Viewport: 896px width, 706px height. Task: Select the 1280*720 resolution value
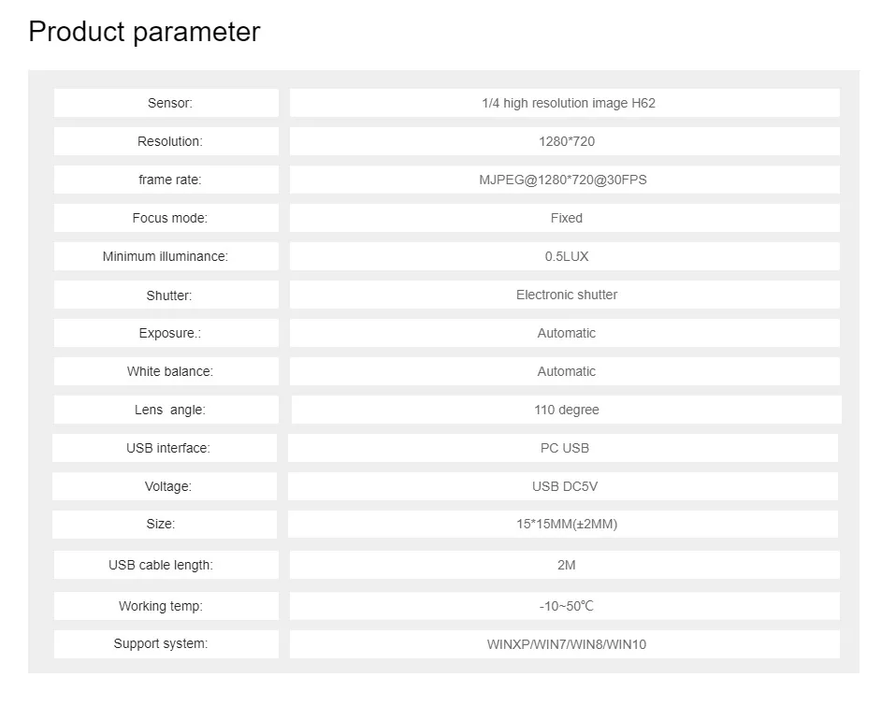[x=566, y=141]
